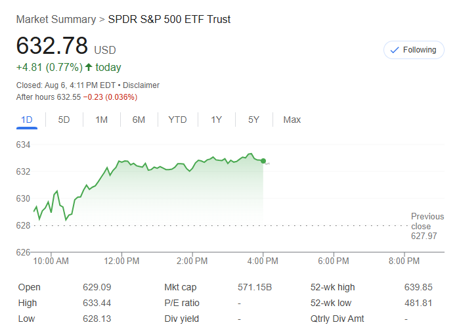Image resolution: width=459 pixels, height=333 pixels.
Task: Click the Previous close label
Action: 427,221
